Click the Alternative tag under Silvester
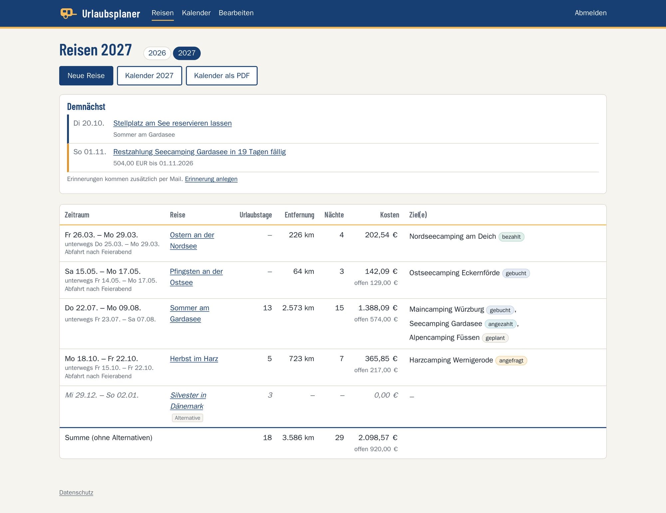This screenshot has height=513, width=666. [x=187, y=418]
